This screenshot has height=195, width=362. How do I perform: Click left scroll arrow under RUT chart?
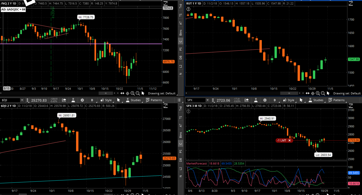click(300, 93)
